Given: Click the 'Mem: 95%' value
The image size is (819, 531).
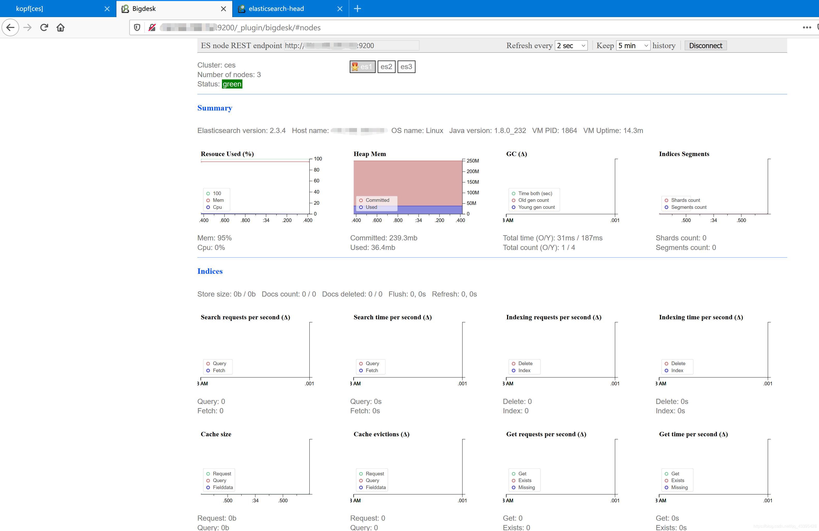Looking at the screenshot, I should [214, 238].
